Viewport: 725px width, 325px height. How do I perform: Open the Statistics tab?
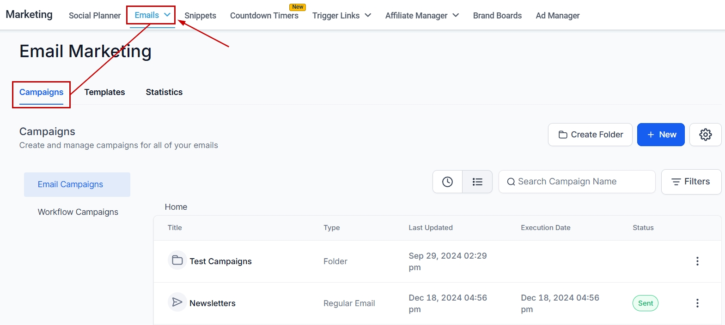pyautogui.click(x=164, y=92)
